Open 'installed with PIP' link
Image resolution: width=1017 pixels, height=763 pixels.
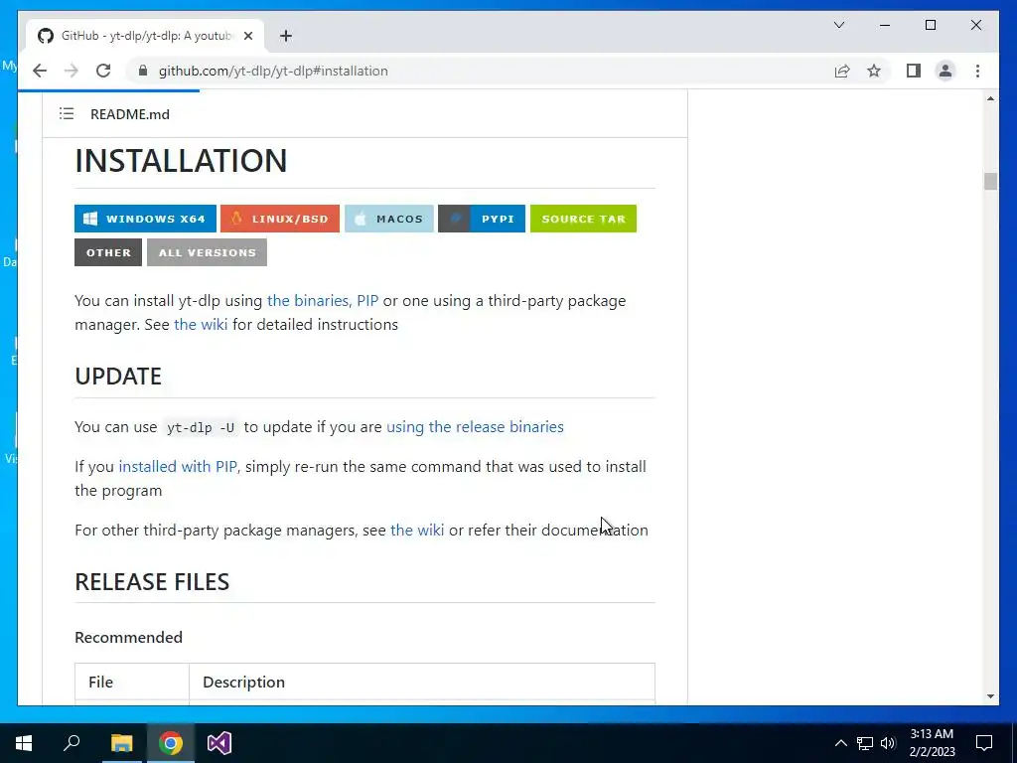[x=178, y=467]
